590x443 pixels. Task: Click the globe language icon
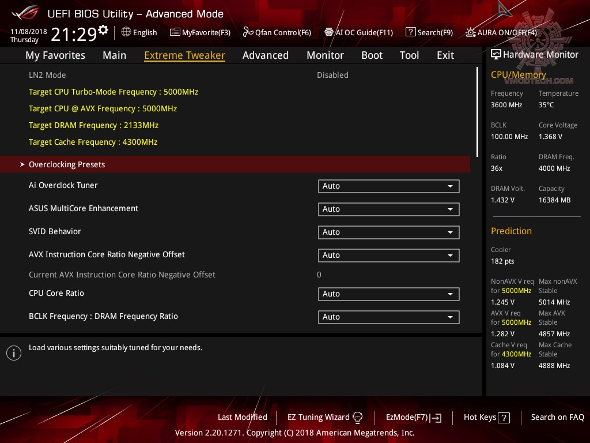point(126,32)
